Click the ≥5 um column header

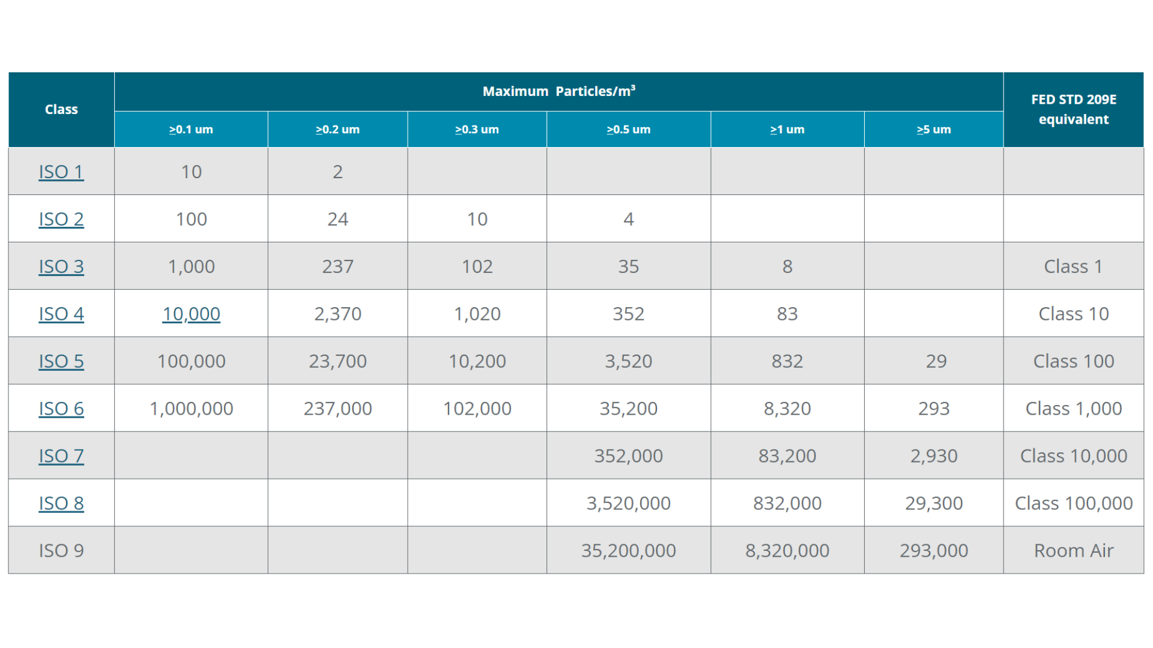click(933, 130)
